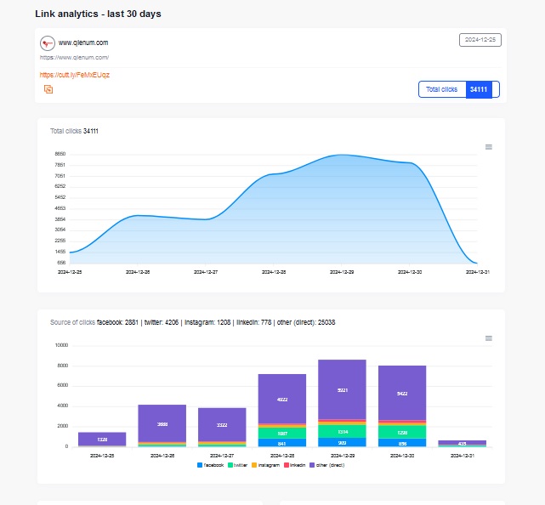Open the Source of clicks chart menu
This screenshot has width=545, height=505.
pyautogui.click(x=488, y=338)
